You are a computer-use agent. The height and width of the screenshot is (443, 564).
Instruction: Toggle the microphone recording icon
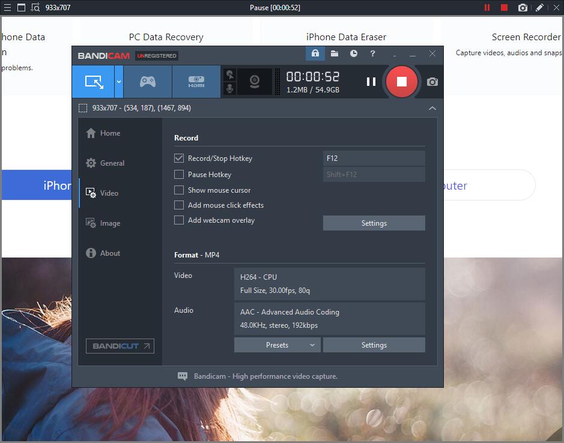230,88
